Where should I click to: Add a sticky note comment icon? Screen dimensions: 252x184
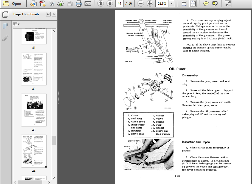[x=206, y=4]
